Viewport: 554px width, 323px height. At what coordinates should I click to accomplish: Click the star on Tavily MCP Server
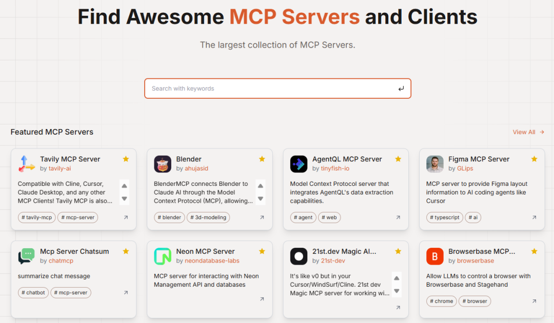[126, 159]
